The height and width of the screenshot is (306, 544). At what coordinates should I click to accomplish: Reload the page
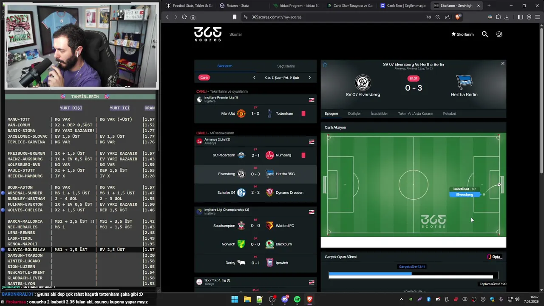[184, 17]
